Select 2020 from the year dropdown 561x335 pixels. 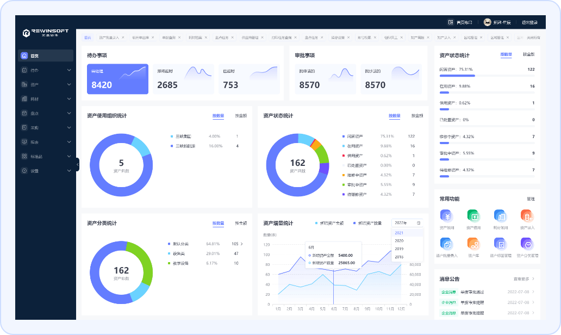tap(399, 240)
